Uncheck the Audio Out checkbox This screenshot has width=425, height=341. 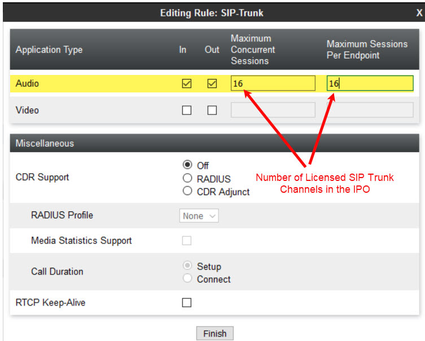click(212, 83)
